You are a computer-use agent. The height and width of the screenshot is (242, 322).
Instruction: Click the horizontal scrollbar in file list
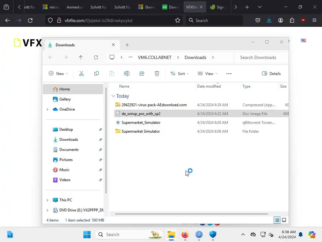[x=192, y=214]
